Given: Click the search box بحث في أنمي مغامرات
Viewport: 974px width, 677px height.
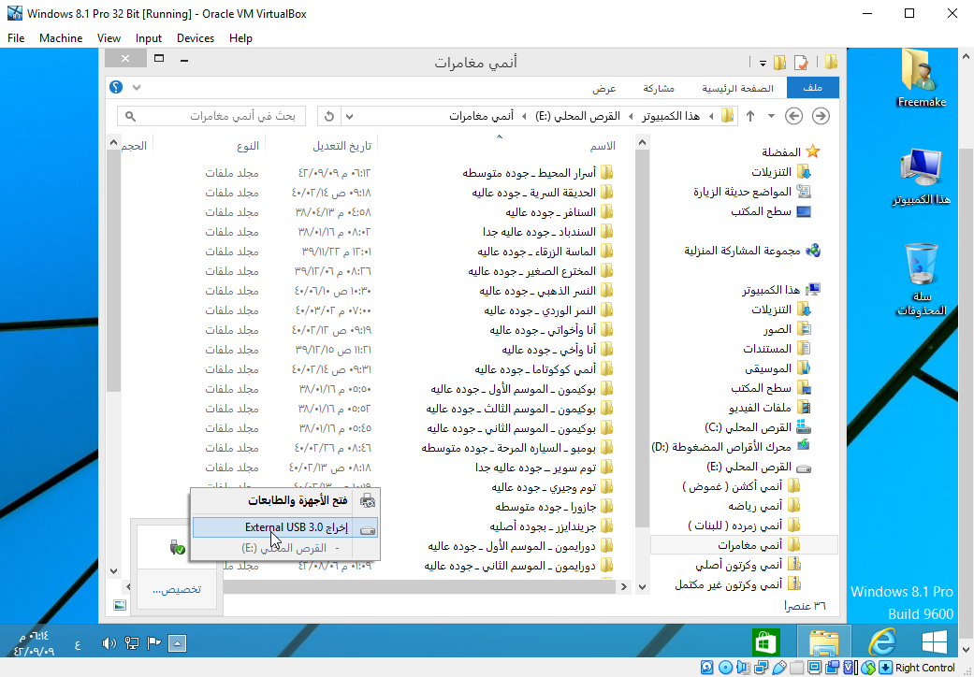Looking at the screenshot, I should pyautogui.click(x=211, y=116).
